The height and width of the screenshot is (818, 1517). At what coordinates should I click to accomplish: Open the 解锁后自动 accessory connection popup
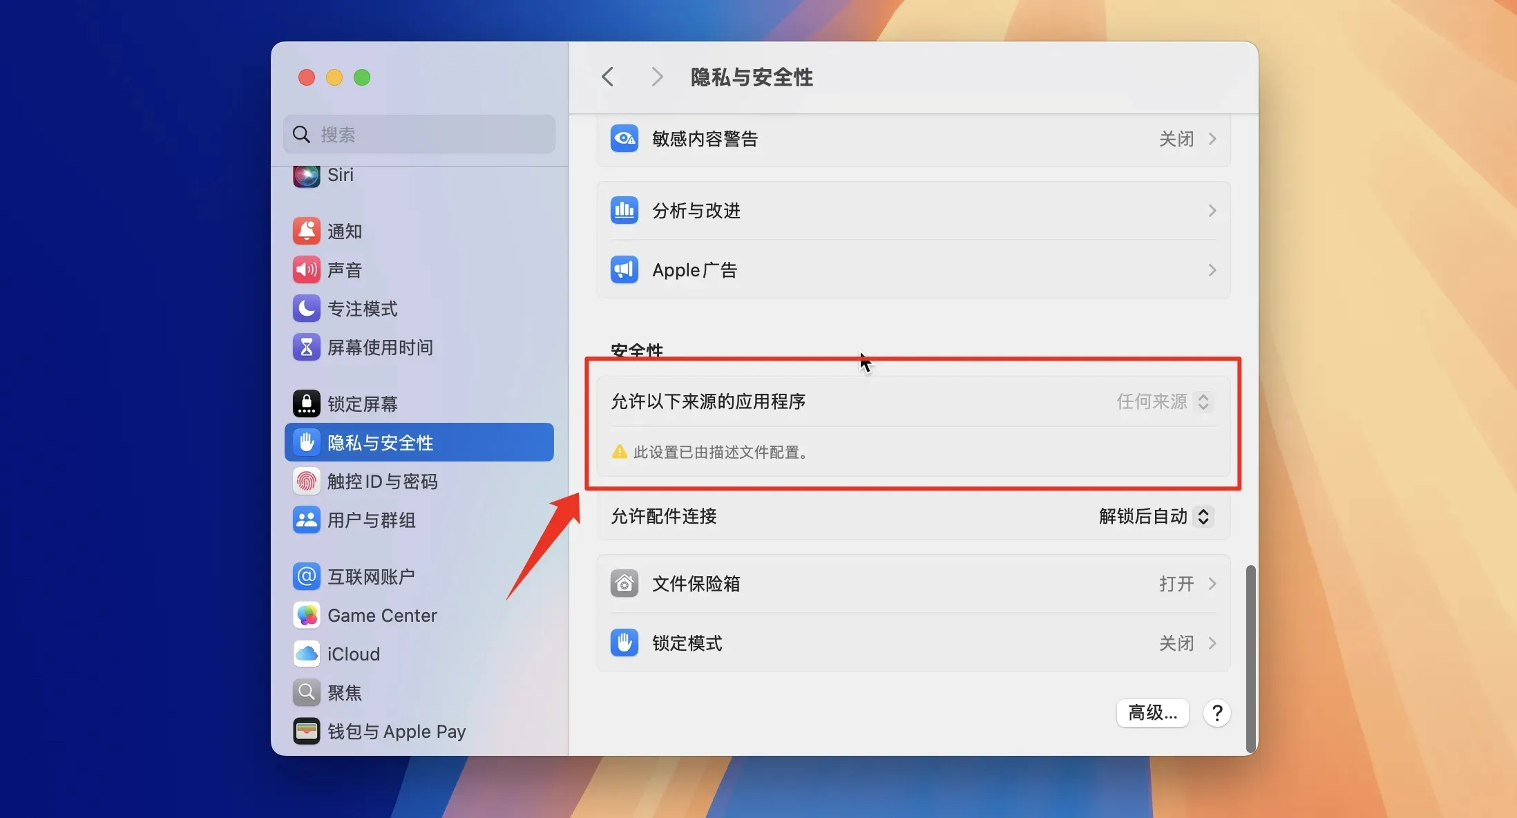(1154, 516)
